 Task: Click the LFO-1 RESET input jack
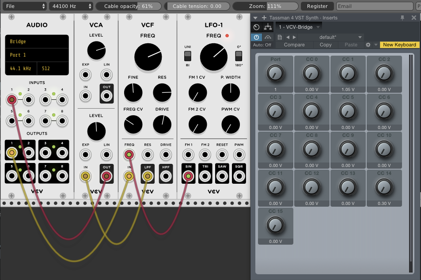pyautogui.click(x=222, y=155)
